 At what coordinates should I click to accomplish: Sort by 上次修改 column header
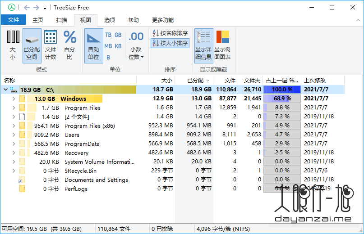(323, 81)
